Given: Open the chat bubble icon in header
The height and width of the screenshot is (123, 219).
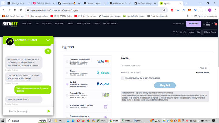Looking at the screenshot, I should [x=184, y=32].
